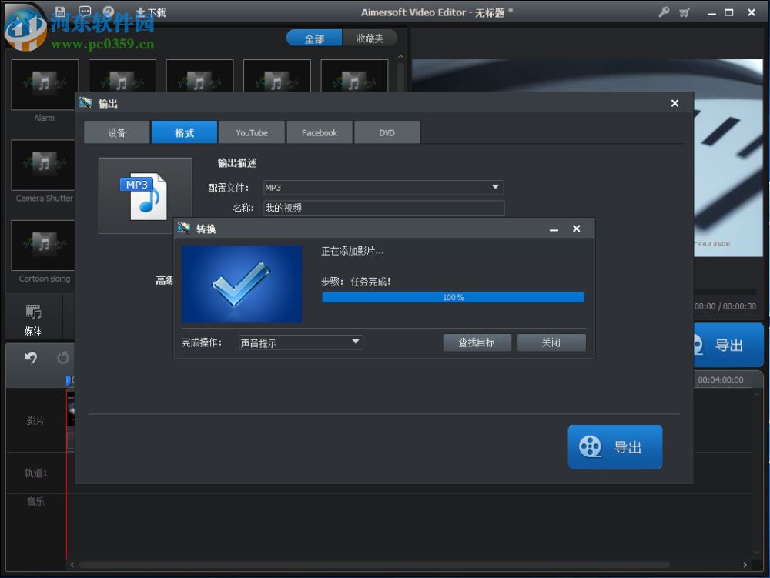The image size is (770, 578).
Task: Click the 查找目标 find target button
Action: [477, 342]
